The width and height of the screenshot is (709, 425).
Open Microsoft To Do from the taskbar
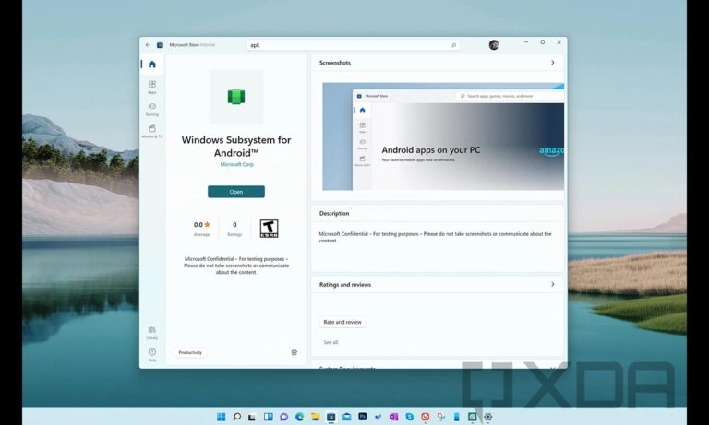click(x=378, y=417)
